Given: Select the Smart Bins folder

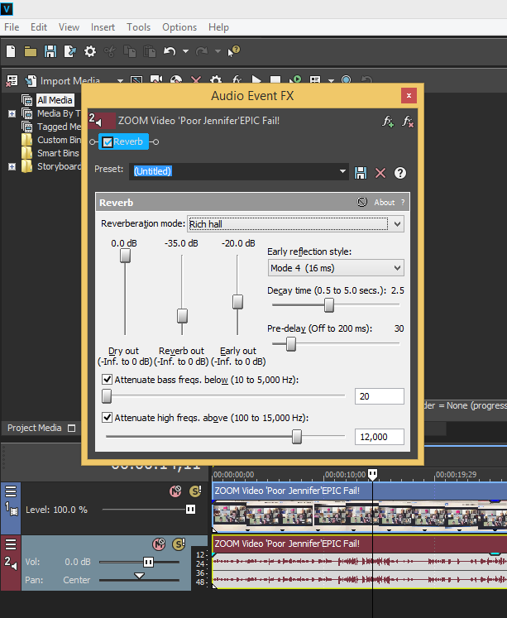Looking at the screenshot, I should (58, 153).
